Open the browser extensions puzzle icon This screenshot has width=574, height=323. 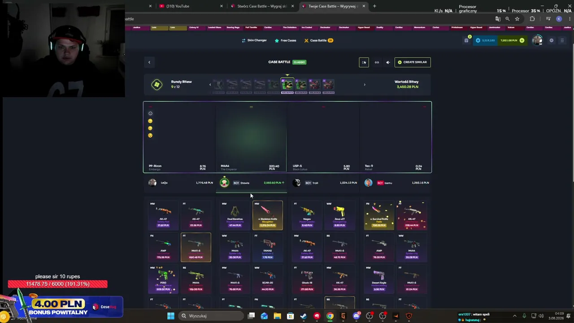[x=532, y=19]
